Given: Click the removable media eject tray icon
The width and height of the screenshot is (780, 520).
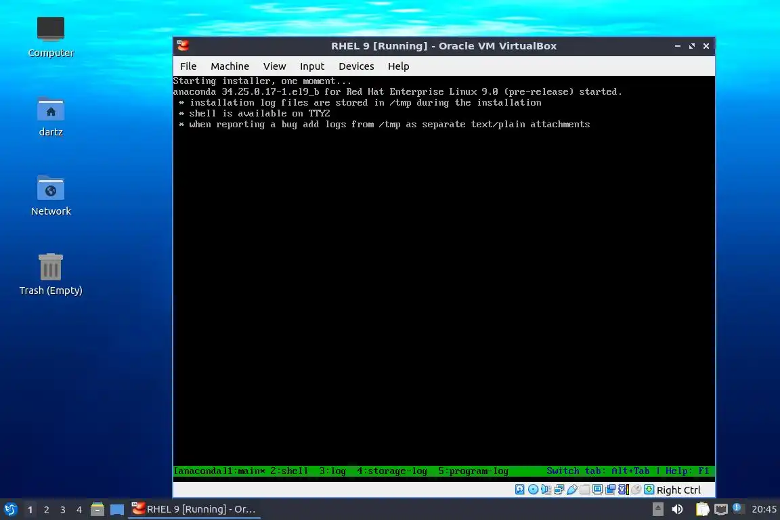Looking at the screenshot, I should [x=657, y=509].
